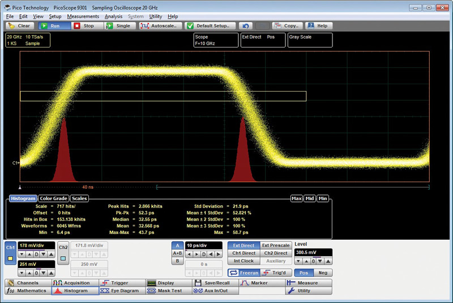Click the 251 mV Ch1 offset field

[x=36, y=264]
